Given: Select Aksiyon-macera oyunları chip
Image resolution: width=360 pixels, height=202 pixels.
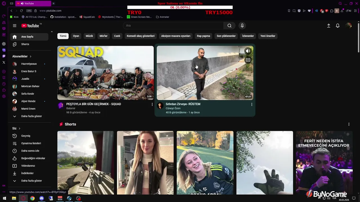Looking at the screenshot, I should point(176,36).
